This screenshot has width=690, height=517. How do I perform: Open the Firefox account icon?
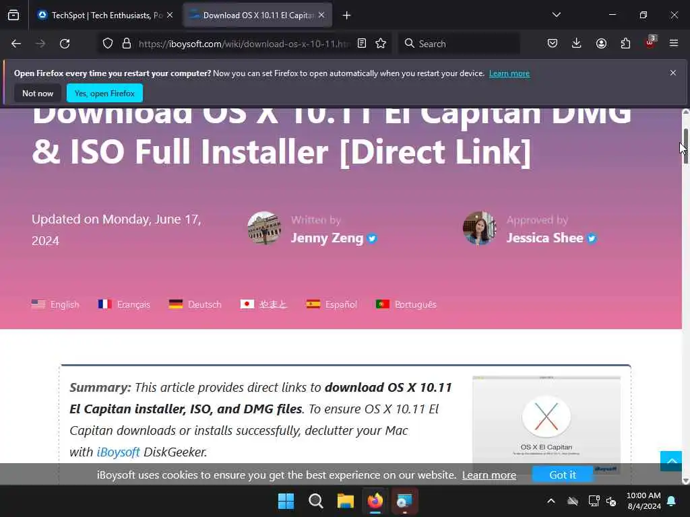(601, 44)
